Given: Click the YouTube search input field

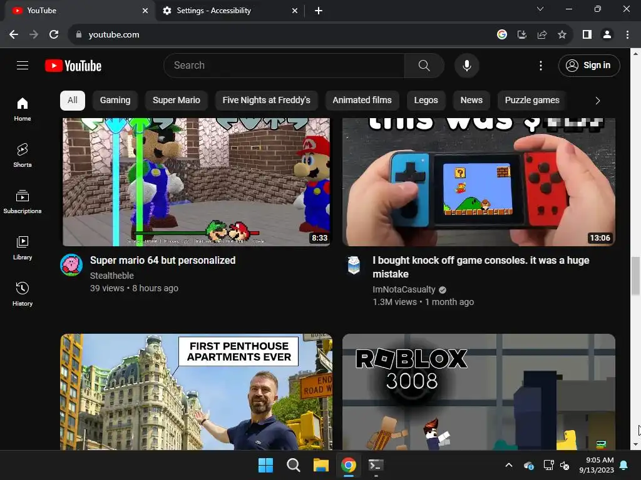Looking at the screenshot, I should [284, 65].
